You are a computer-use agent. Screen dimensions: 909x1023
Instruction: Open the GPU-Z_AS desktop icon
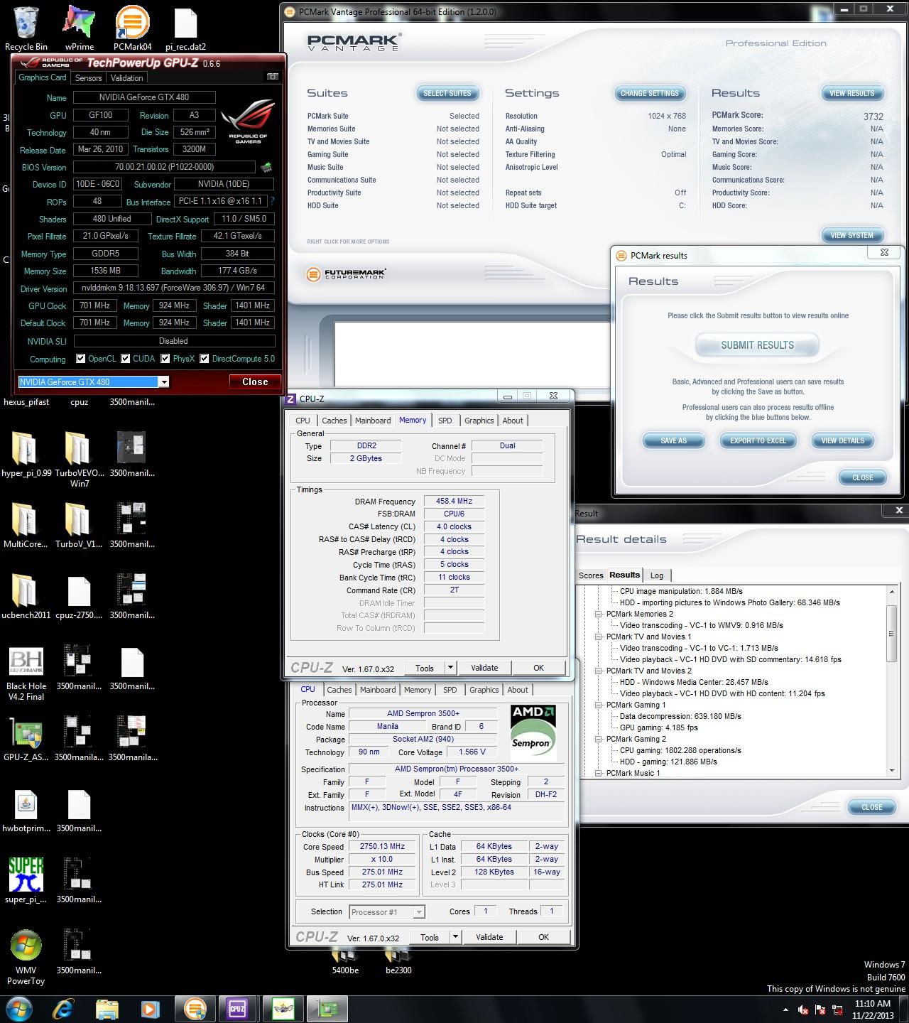pos(26,739)
